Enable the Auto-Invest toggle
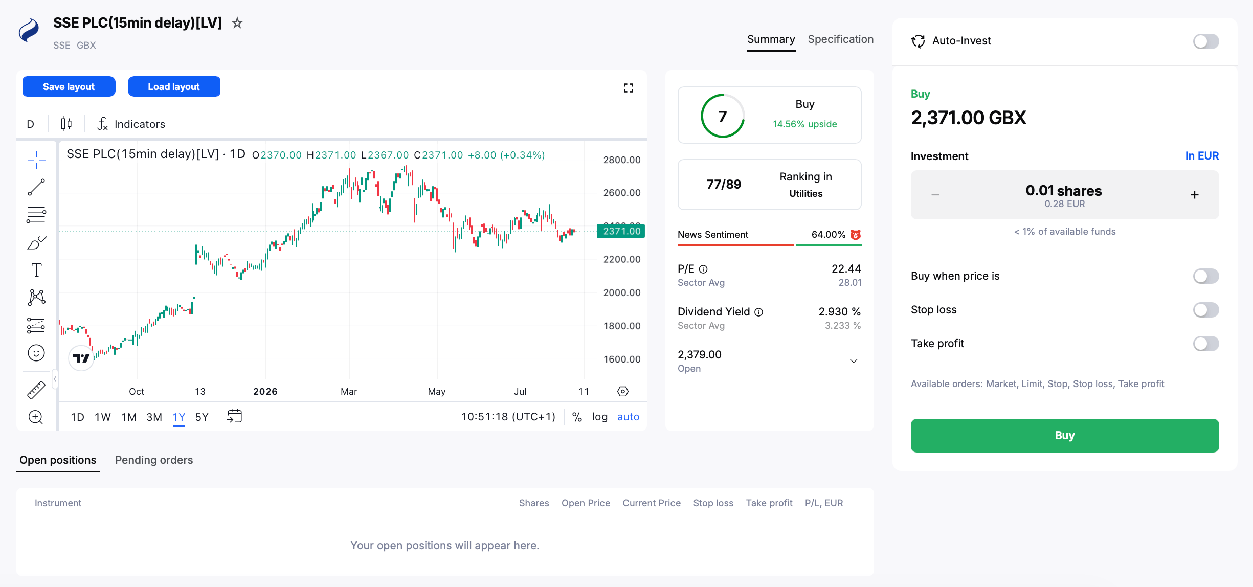Viewport: 1253px width, 587px height. [x=1206, y=41]
